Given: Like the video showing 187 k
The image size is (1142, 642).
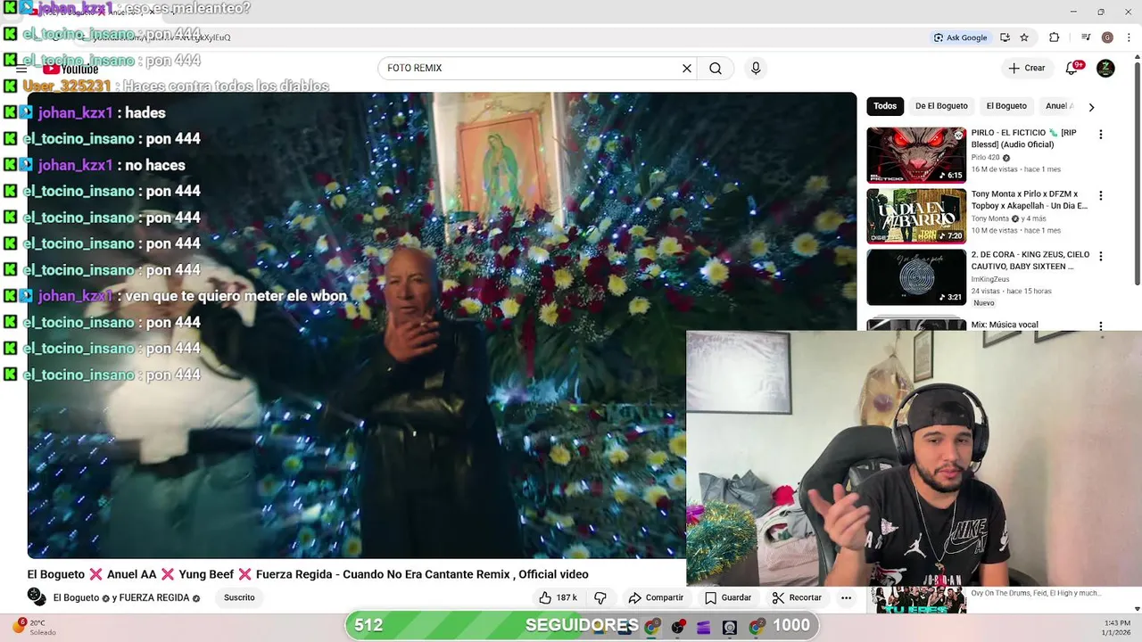Looking at the screenshot, I should [558, 597].
